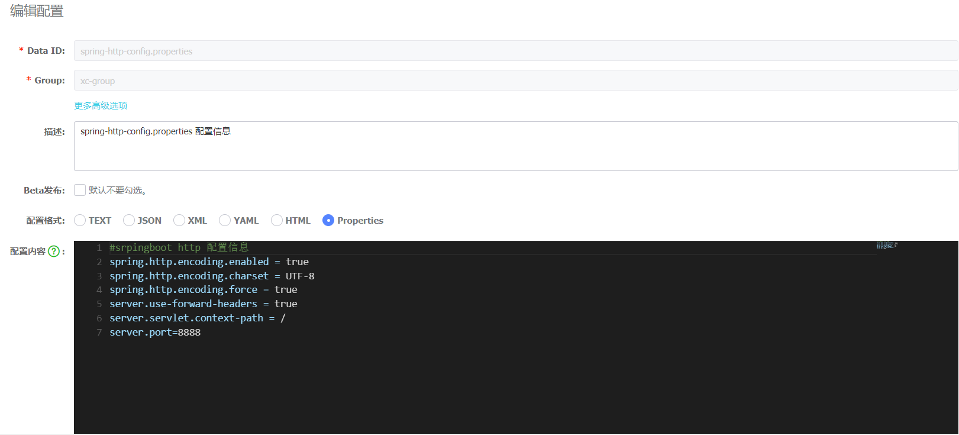Switch config format to YAML
Image resolution: width=959 pixels, height=435 pixels.
pyautogui.click(x=225, y=220)
